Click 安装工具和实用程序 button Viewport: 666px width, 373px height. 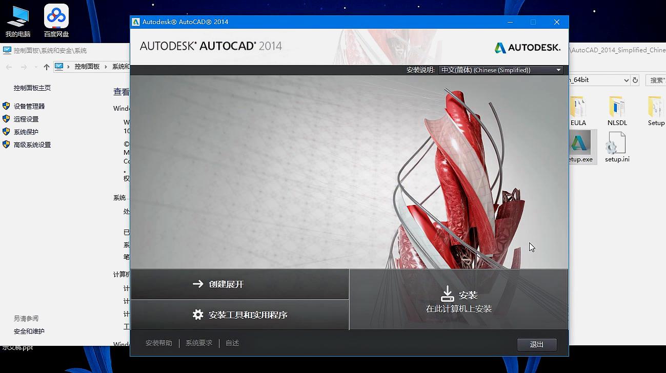(x=239, y=315)
